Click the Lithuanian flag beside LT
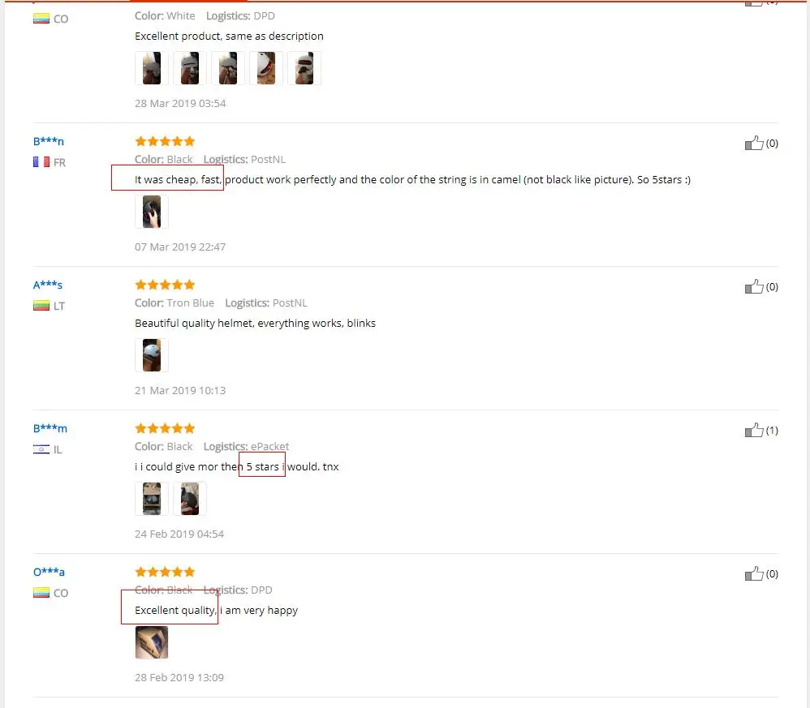The height and width of the screenshot is (708, 810). coord(41,306)
